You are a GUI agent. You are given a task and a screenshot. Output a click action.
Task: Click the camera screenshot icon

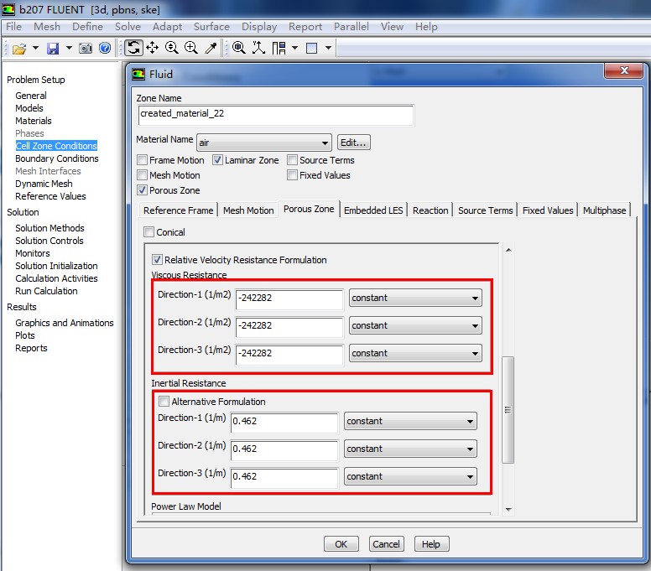86,49
